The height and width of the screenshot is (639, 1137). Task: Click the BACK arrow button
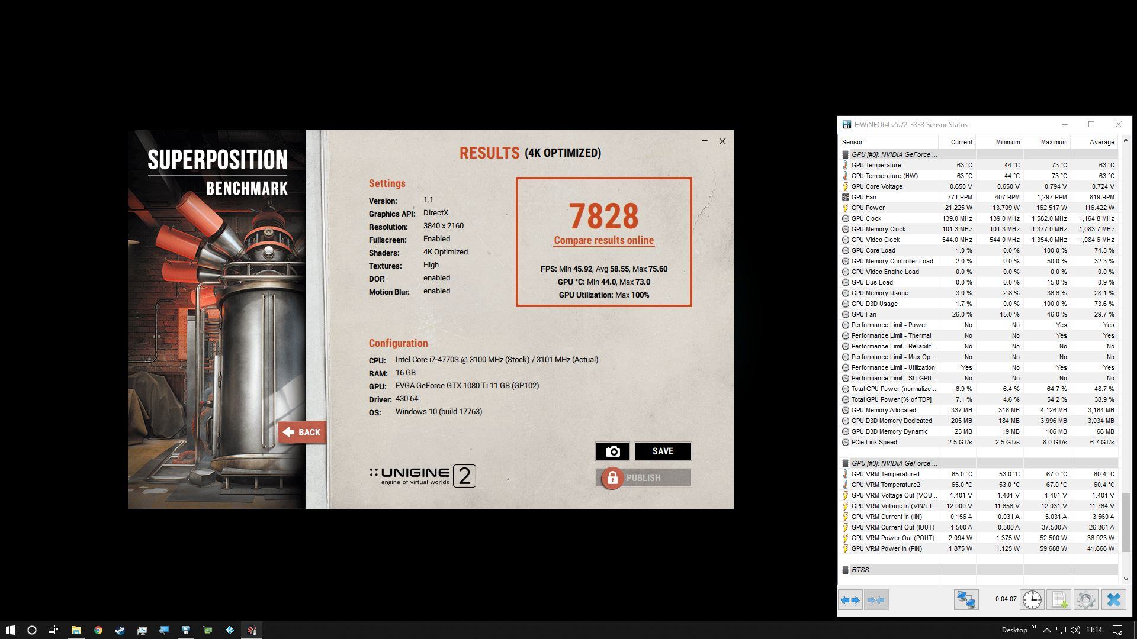[x=301, y=433]
